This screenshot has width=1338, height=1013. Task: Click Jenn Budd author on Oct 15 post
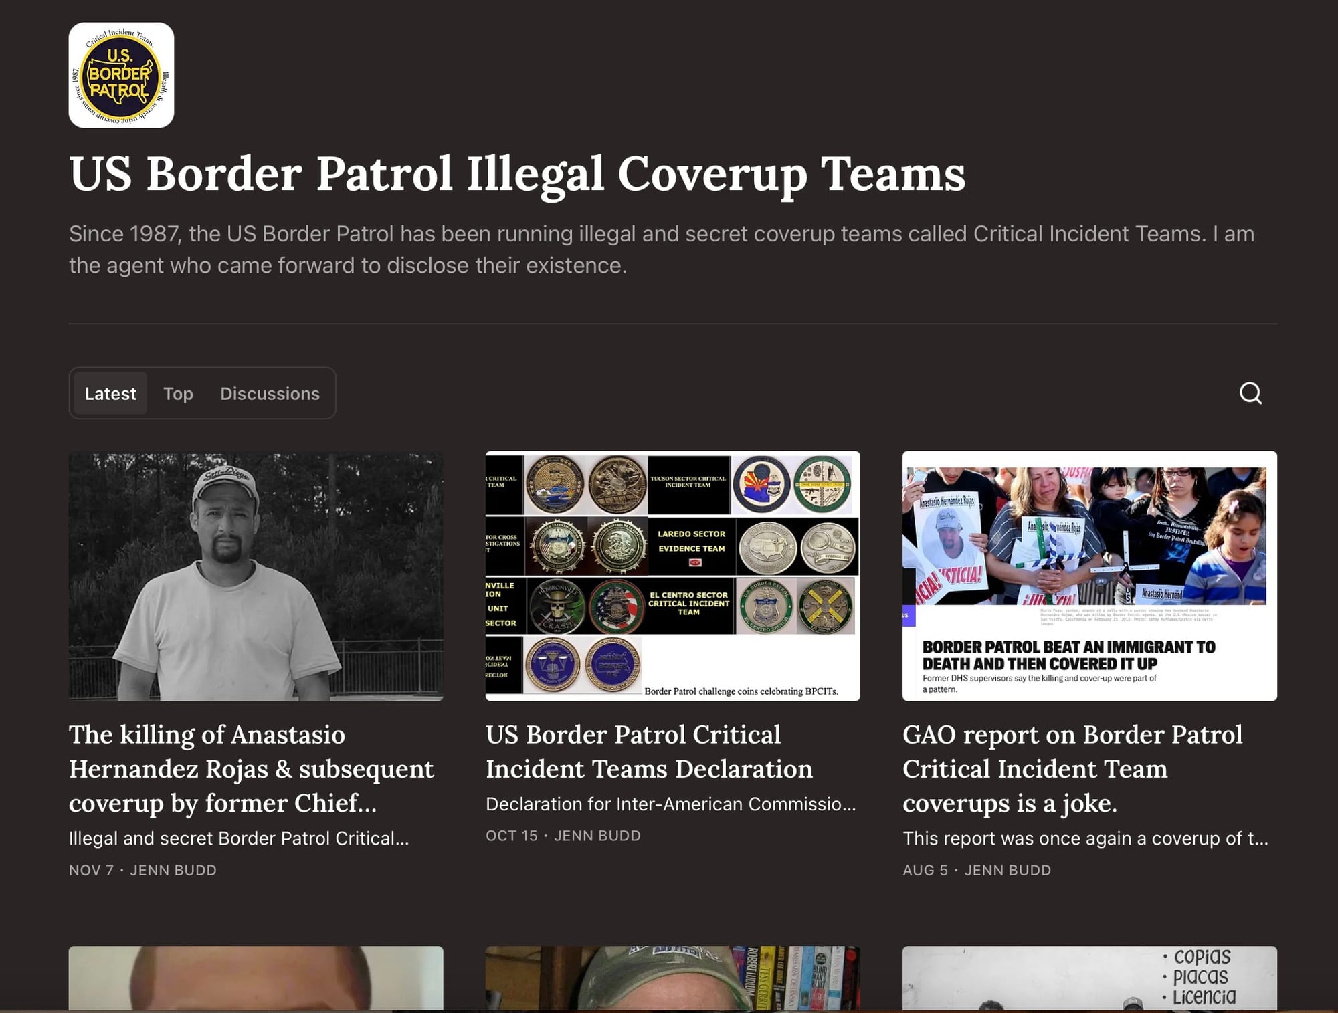(x=597, y=836)
